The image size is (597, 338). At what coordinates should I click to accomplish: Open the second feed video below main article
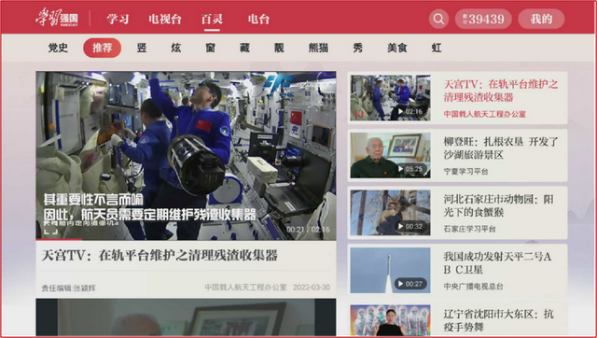186,317
